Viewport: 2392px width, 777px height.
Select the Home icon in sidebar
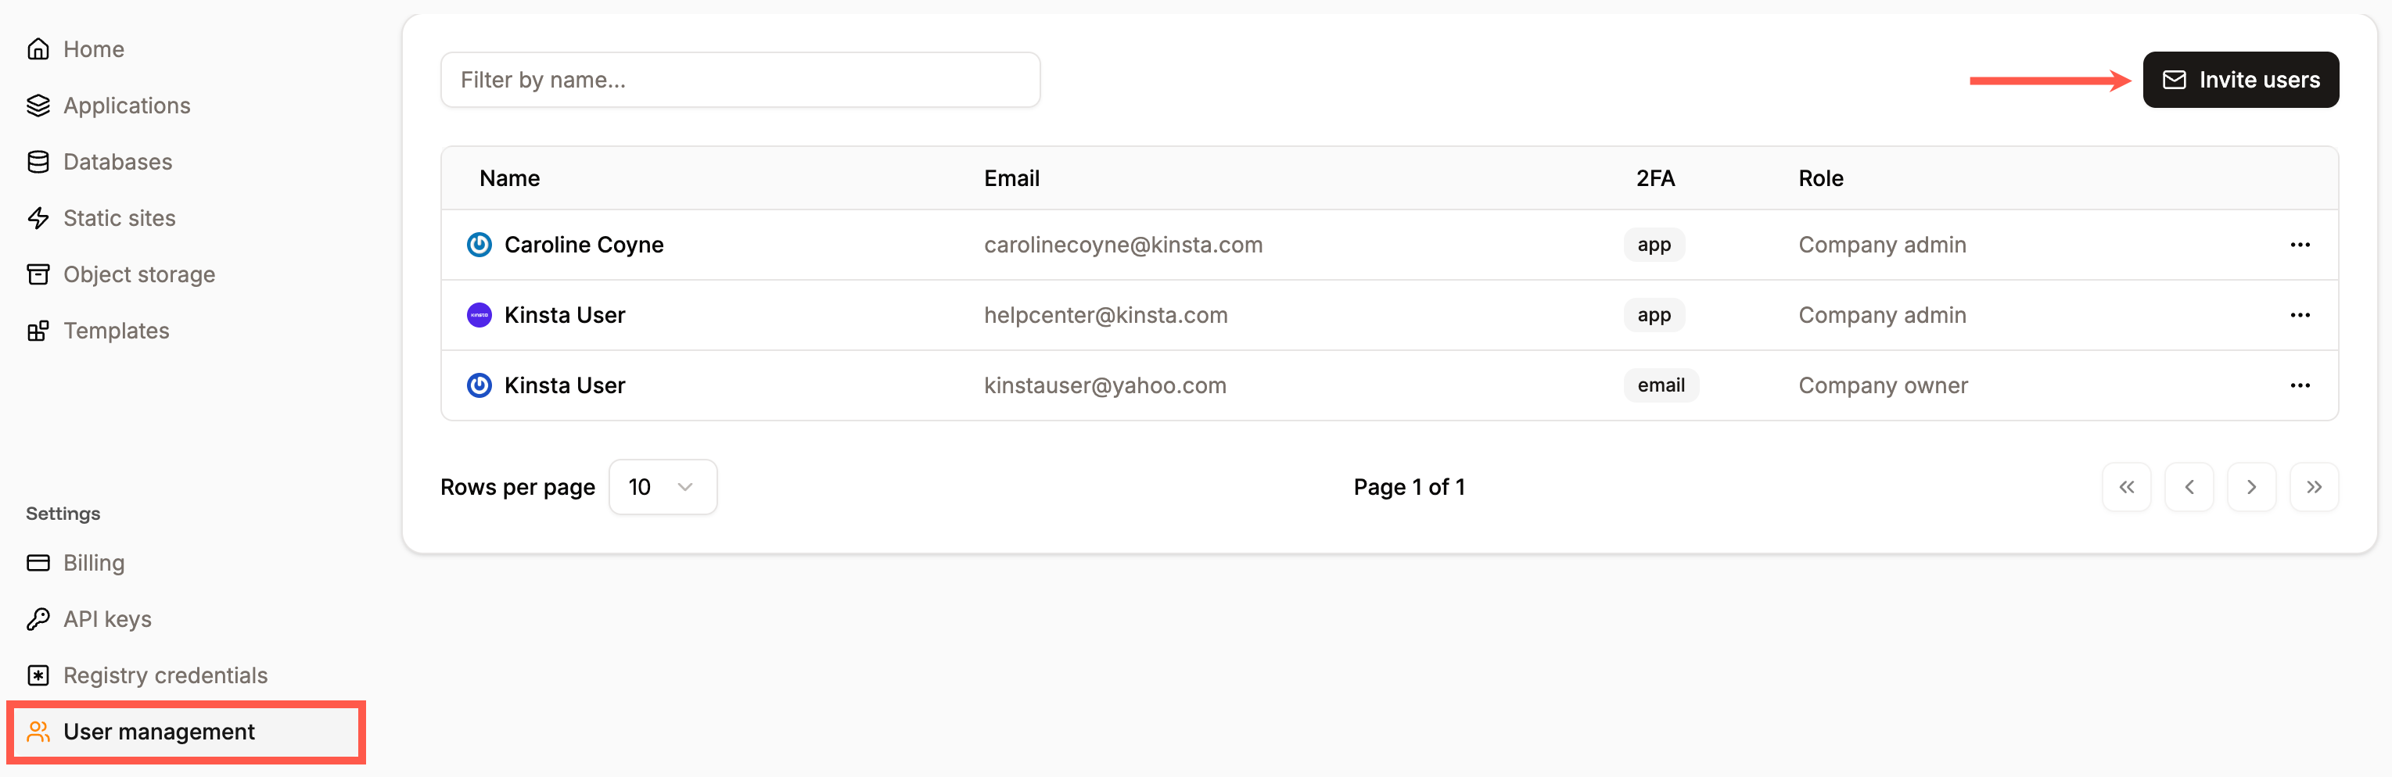coord(38,48)
